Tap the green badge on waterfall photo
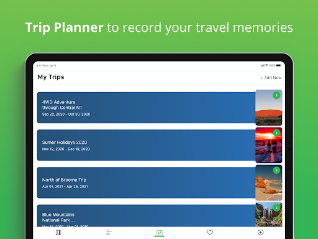This screenshot has height=239, width=318. (276, 208)
